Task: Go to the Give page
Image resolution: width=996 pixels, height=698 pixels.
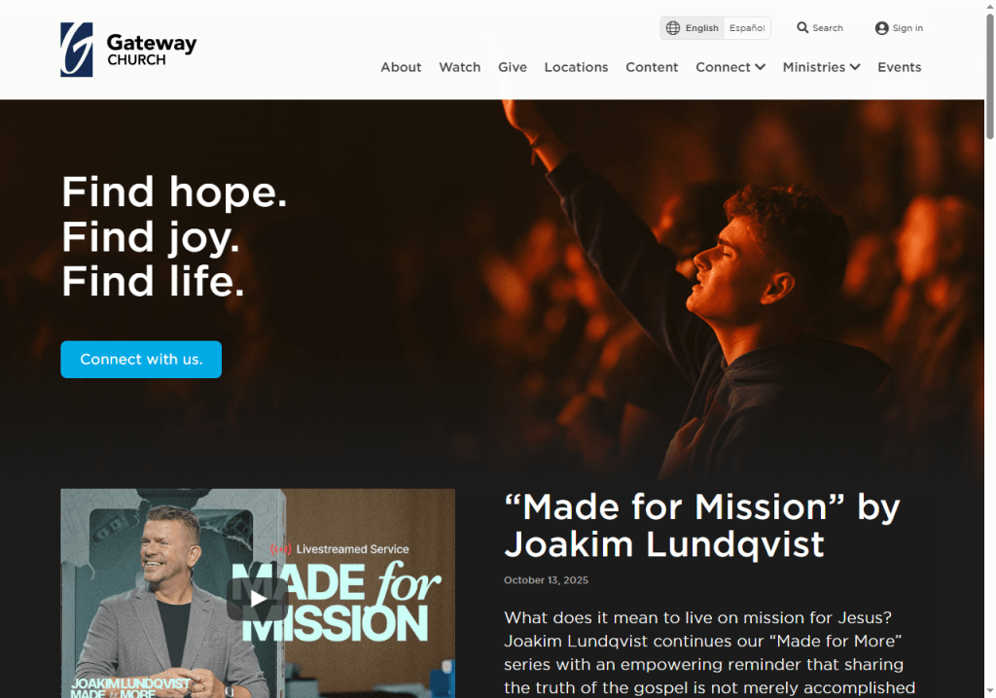Action: coord(513,67)
